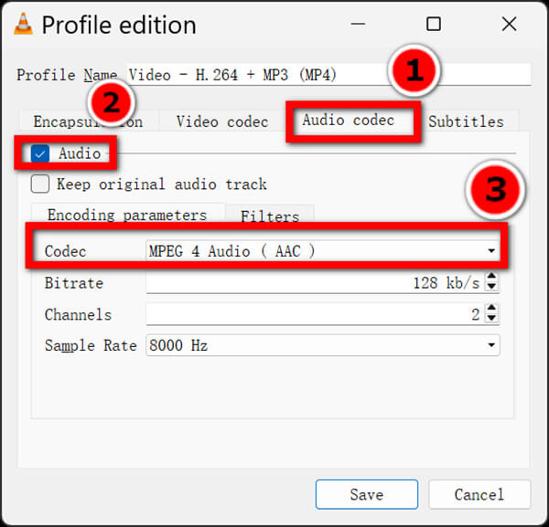Switch to the Encapsulation tab
This screenshot has width=549, height=527.
click(x=89, y=121)
